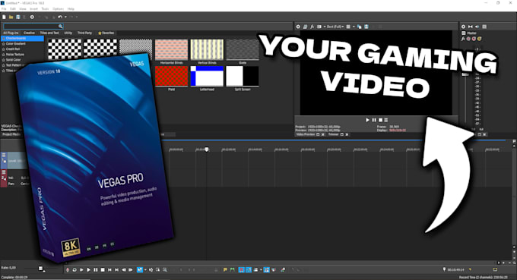The width and height of the screenshot is (517, 280).
Task: Save snapshot to file in preview toolbar
Action: (x=366, y=27)
